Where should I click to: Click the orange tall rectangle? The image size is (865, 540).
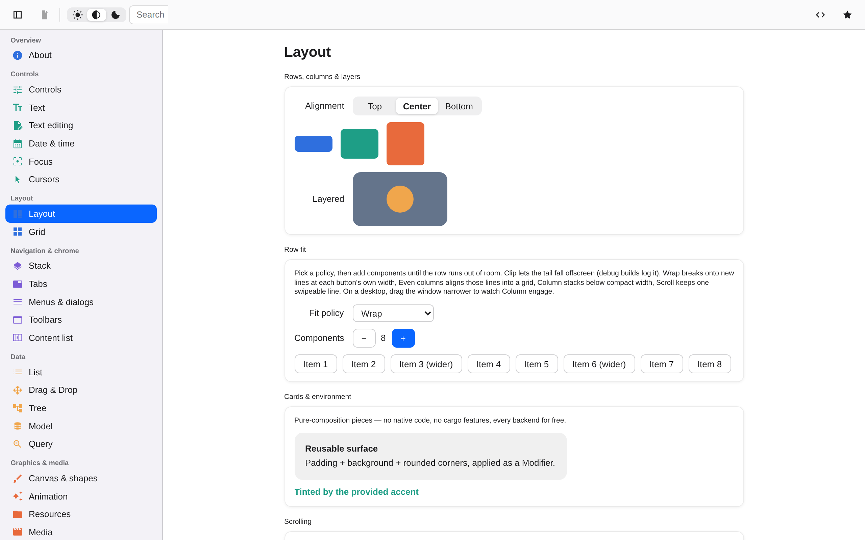coord(405,143)
